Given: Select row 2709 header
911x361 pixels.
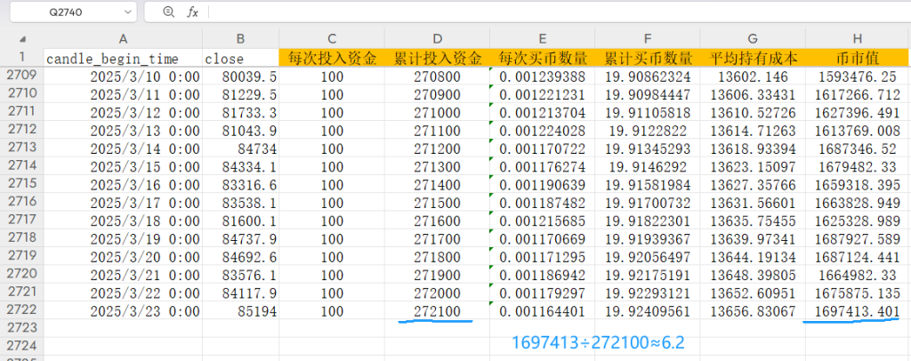Looking at the screenshot, I should coord(21,76).
